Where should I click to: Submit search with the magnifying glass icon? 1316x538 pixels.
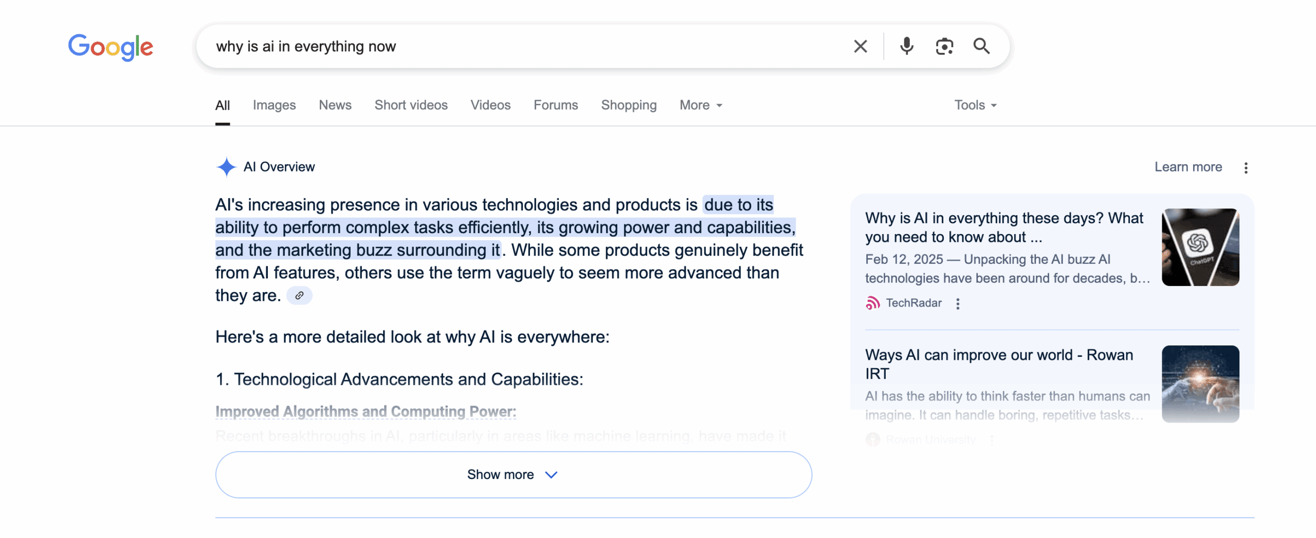point(981,46)
